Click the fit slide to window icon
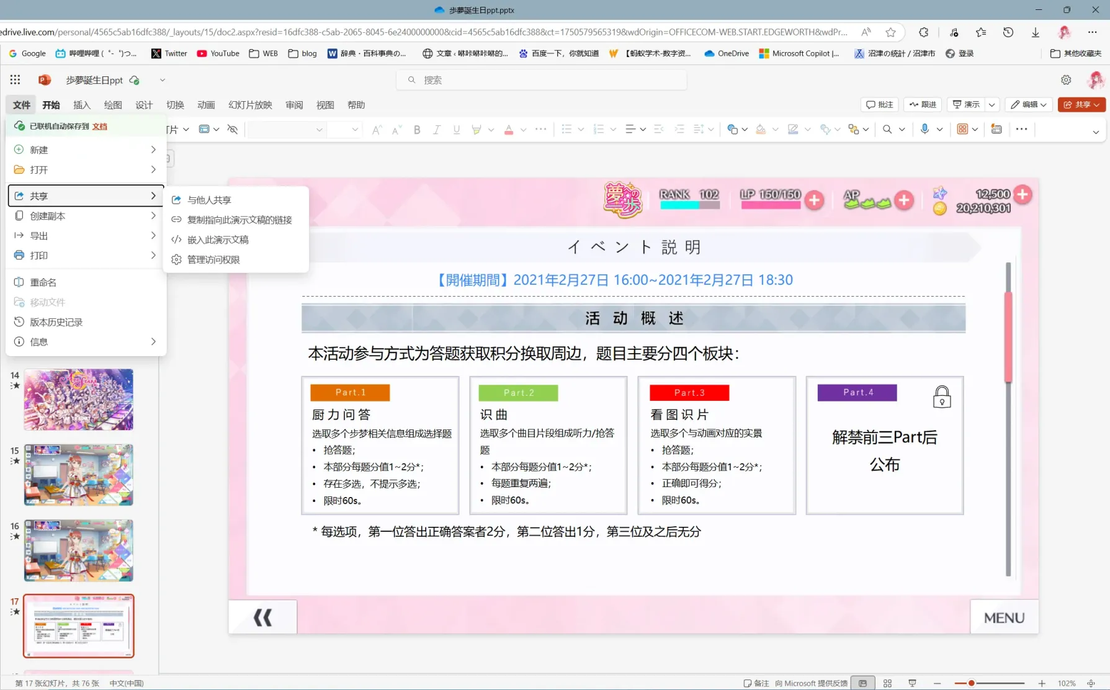Screen dimensions: 1110x690 coord(1091,683)
